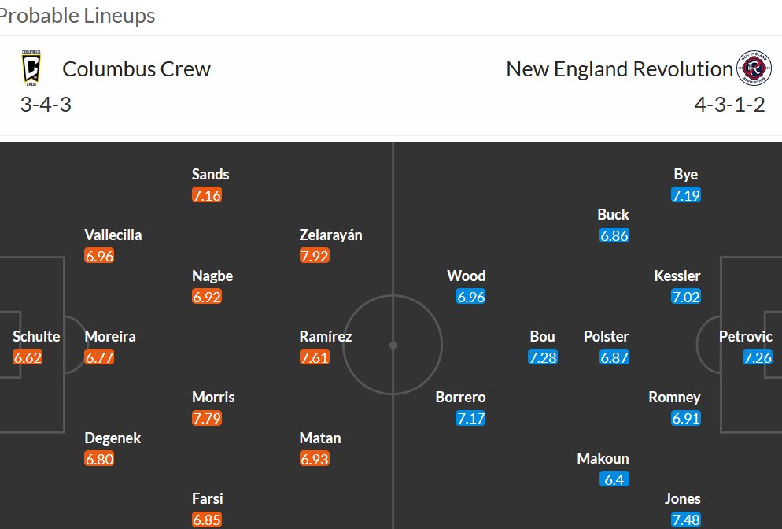Click player name Vallecilla

pyautogui.click(x=113, y=235)
